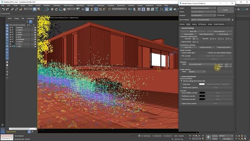
Task: Open the Corona menu
Action: (140, 5)
